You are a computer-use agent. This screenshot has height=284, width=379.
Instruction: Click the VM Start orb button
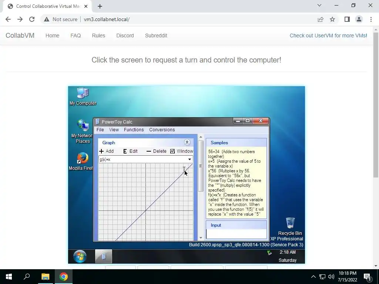[80, 256]
